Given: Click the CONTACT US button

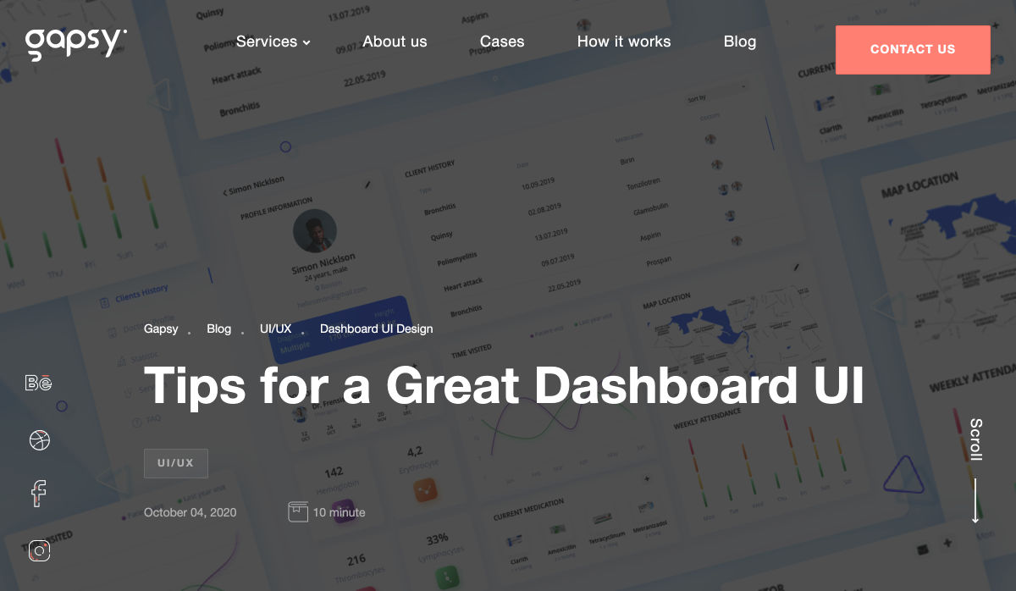Looking at the screenshot, I should point(913,50).
